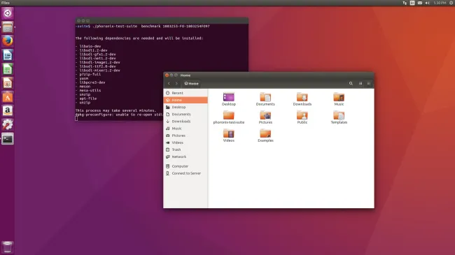Screen dimensions: 455x255
Task: Select the Documents folder icon in Home
Action: (265, 97)
